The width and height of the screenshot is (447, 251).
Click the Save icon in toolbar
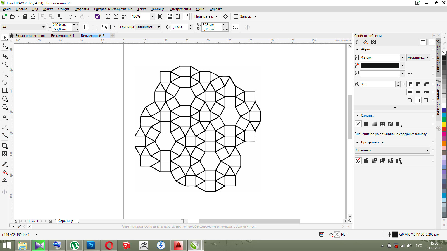(x=25, y=16)
